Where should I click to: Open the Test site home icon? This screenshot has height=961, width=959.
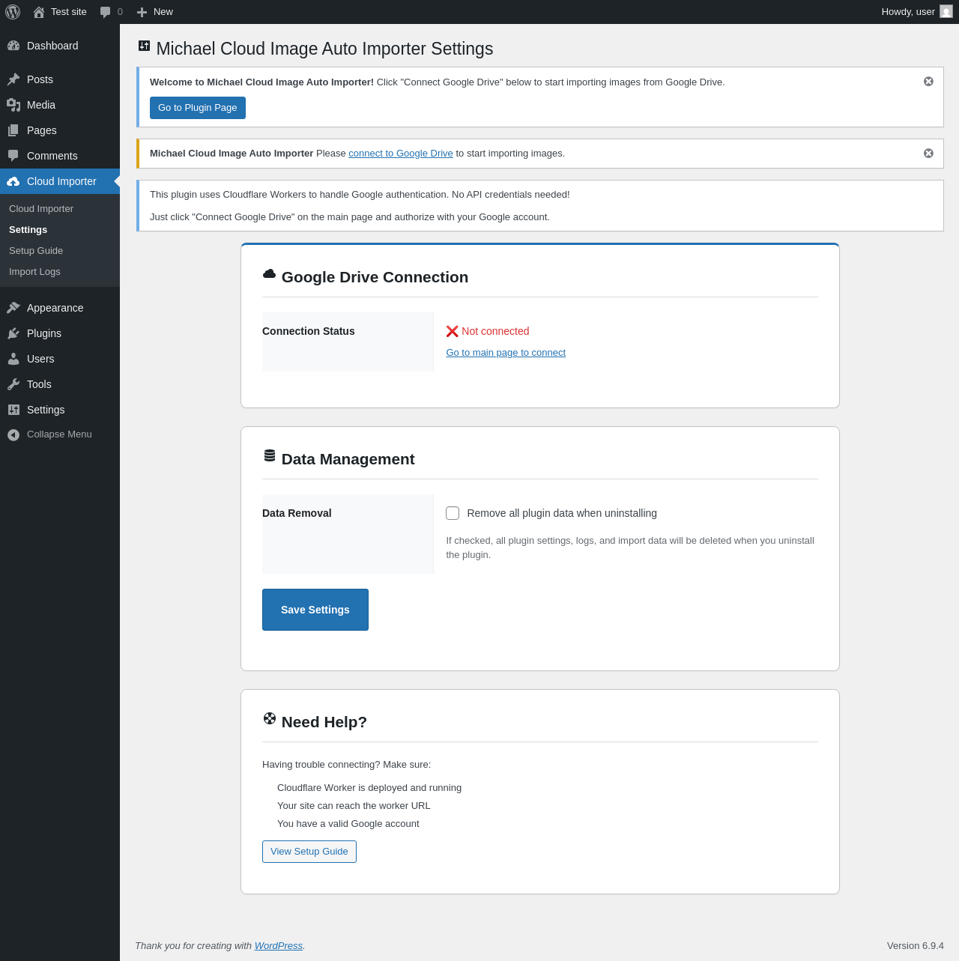[x=39, y=12]
